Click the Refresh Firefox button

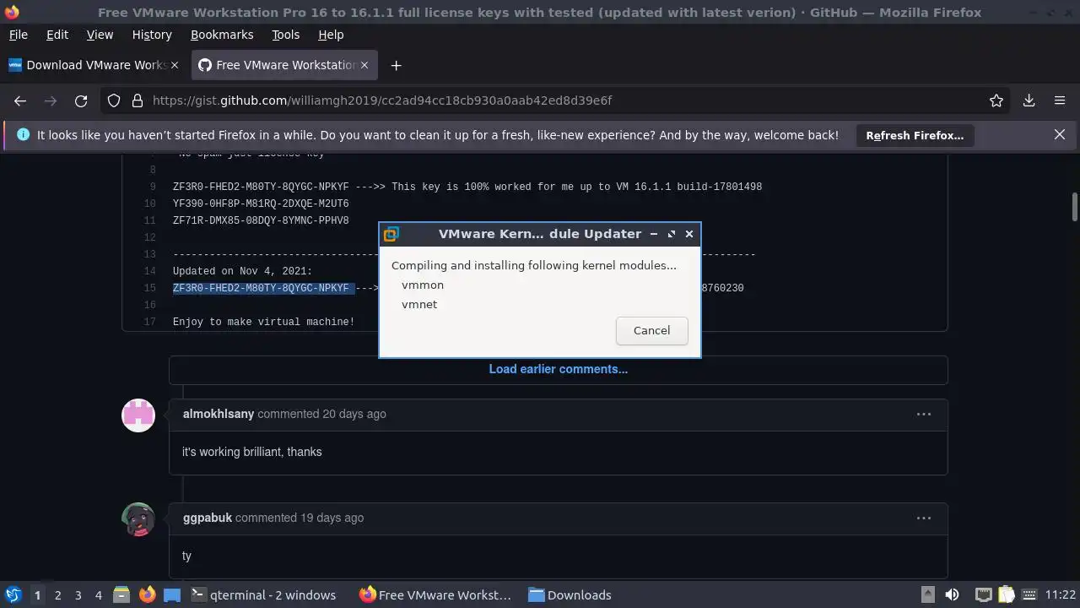click(x=915, y=135)
